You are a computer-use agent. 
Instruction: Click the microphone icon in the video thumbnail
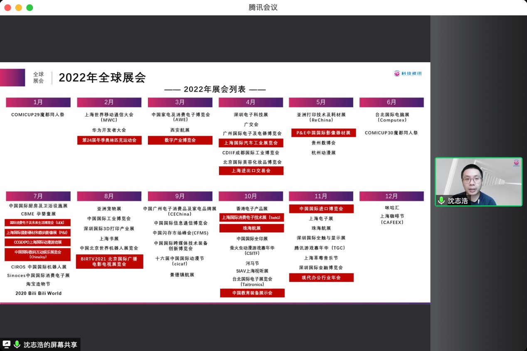pyautogui.click(x=441, y=200)
